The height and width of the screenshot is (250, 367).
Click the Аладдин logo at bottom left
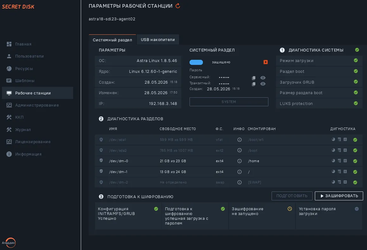(9, 243)
